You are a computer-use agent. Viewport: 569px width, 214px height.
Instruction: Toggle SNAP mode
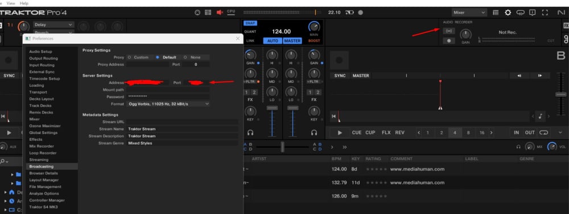250,23
